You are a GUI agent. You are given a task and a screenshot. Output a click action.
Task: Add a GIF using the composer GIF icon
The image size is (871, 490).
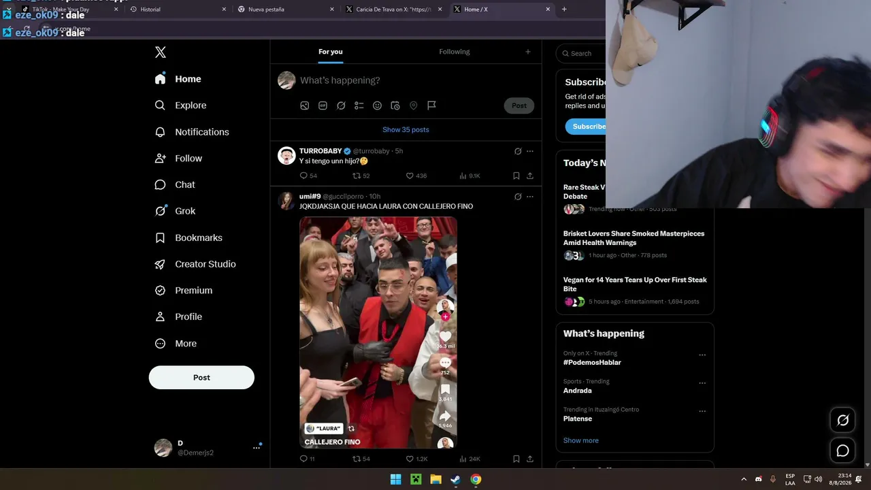[x=323, y=105]
